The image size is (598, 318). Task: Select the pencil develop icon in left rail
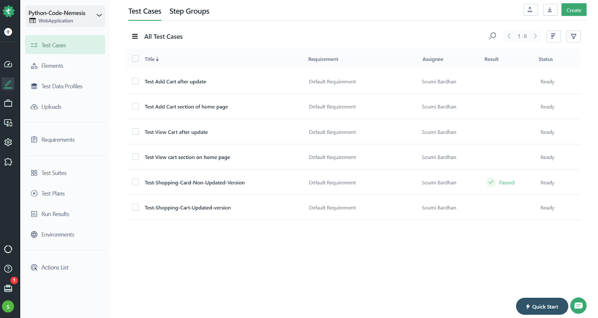[8, 84]
